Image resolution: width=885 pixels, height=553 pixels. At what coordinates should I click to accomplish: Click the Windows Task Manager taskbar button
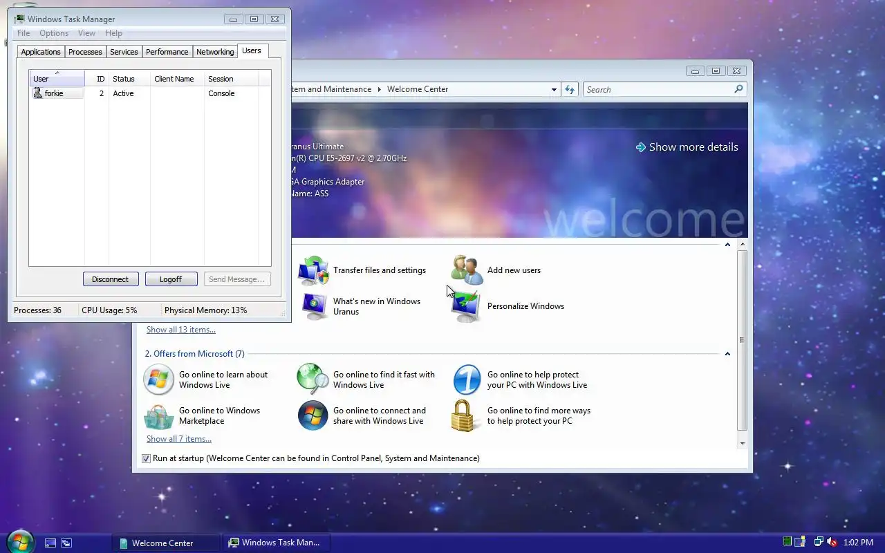pos(276,543)
